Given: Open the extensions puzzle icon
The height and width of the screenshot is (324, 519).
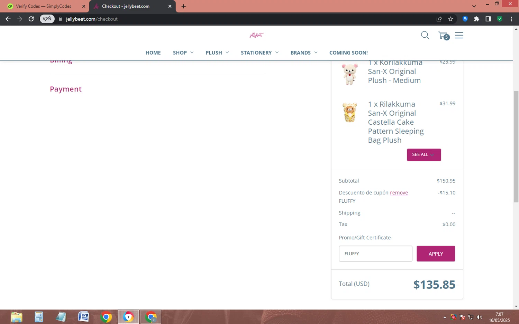Looking at the screenshot, I should 476,19.
